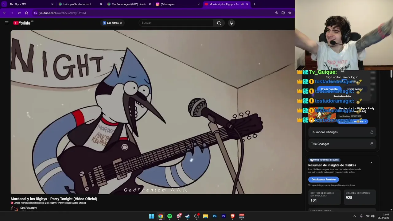Open the Los filtros extension button
This screenshot has height=221, width=393.
pyautogui.click(x=112, y=23)
